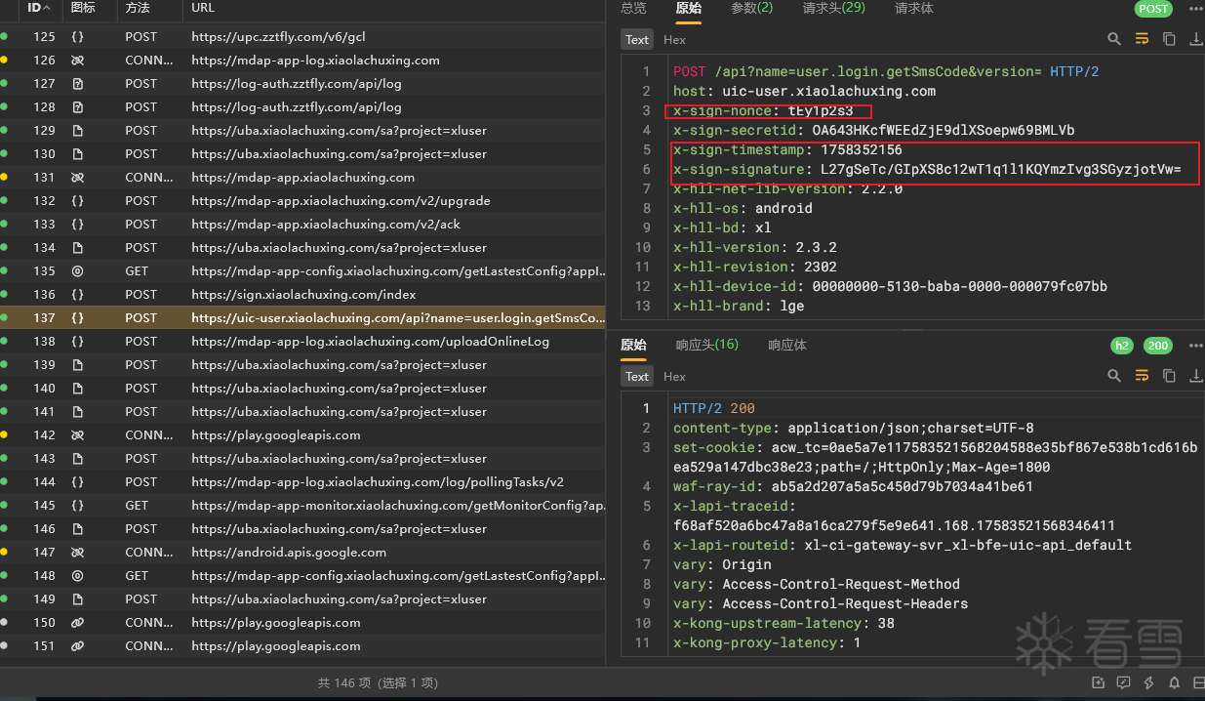
Task: Click the yellow status dot of row 142
Action: (x=4, y=434)
